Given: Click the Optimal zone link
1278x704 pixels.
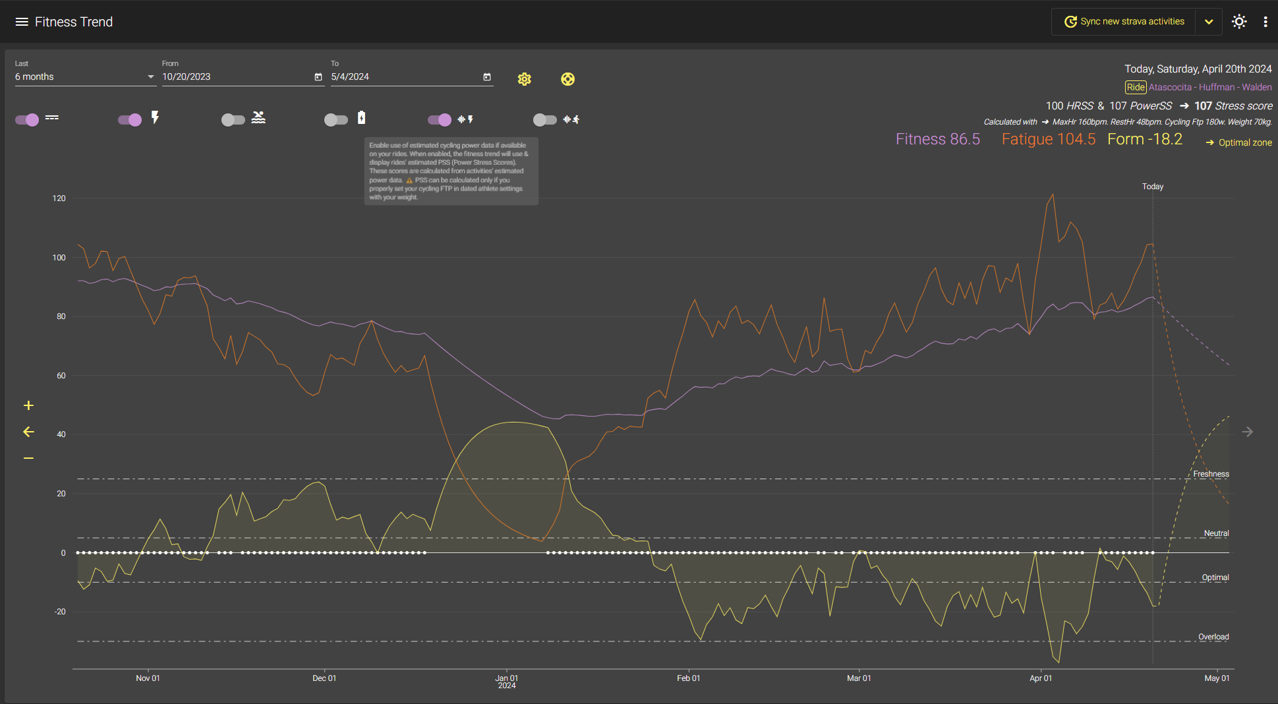Looking at the screenshot, I should pyautogui.click(x=1238, y=142).
